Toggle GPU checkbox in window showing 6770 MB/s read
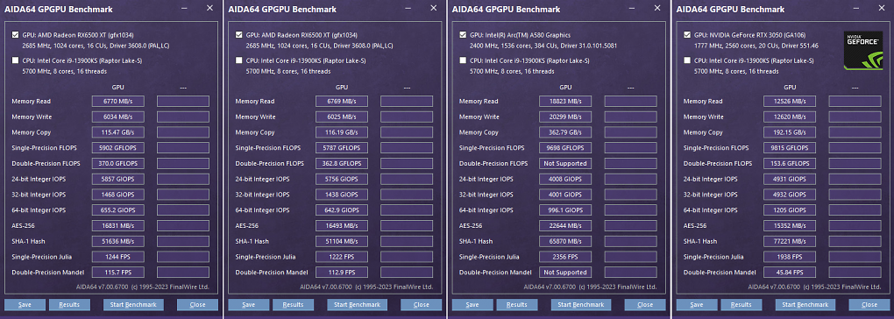 click(x=16, y=35)
